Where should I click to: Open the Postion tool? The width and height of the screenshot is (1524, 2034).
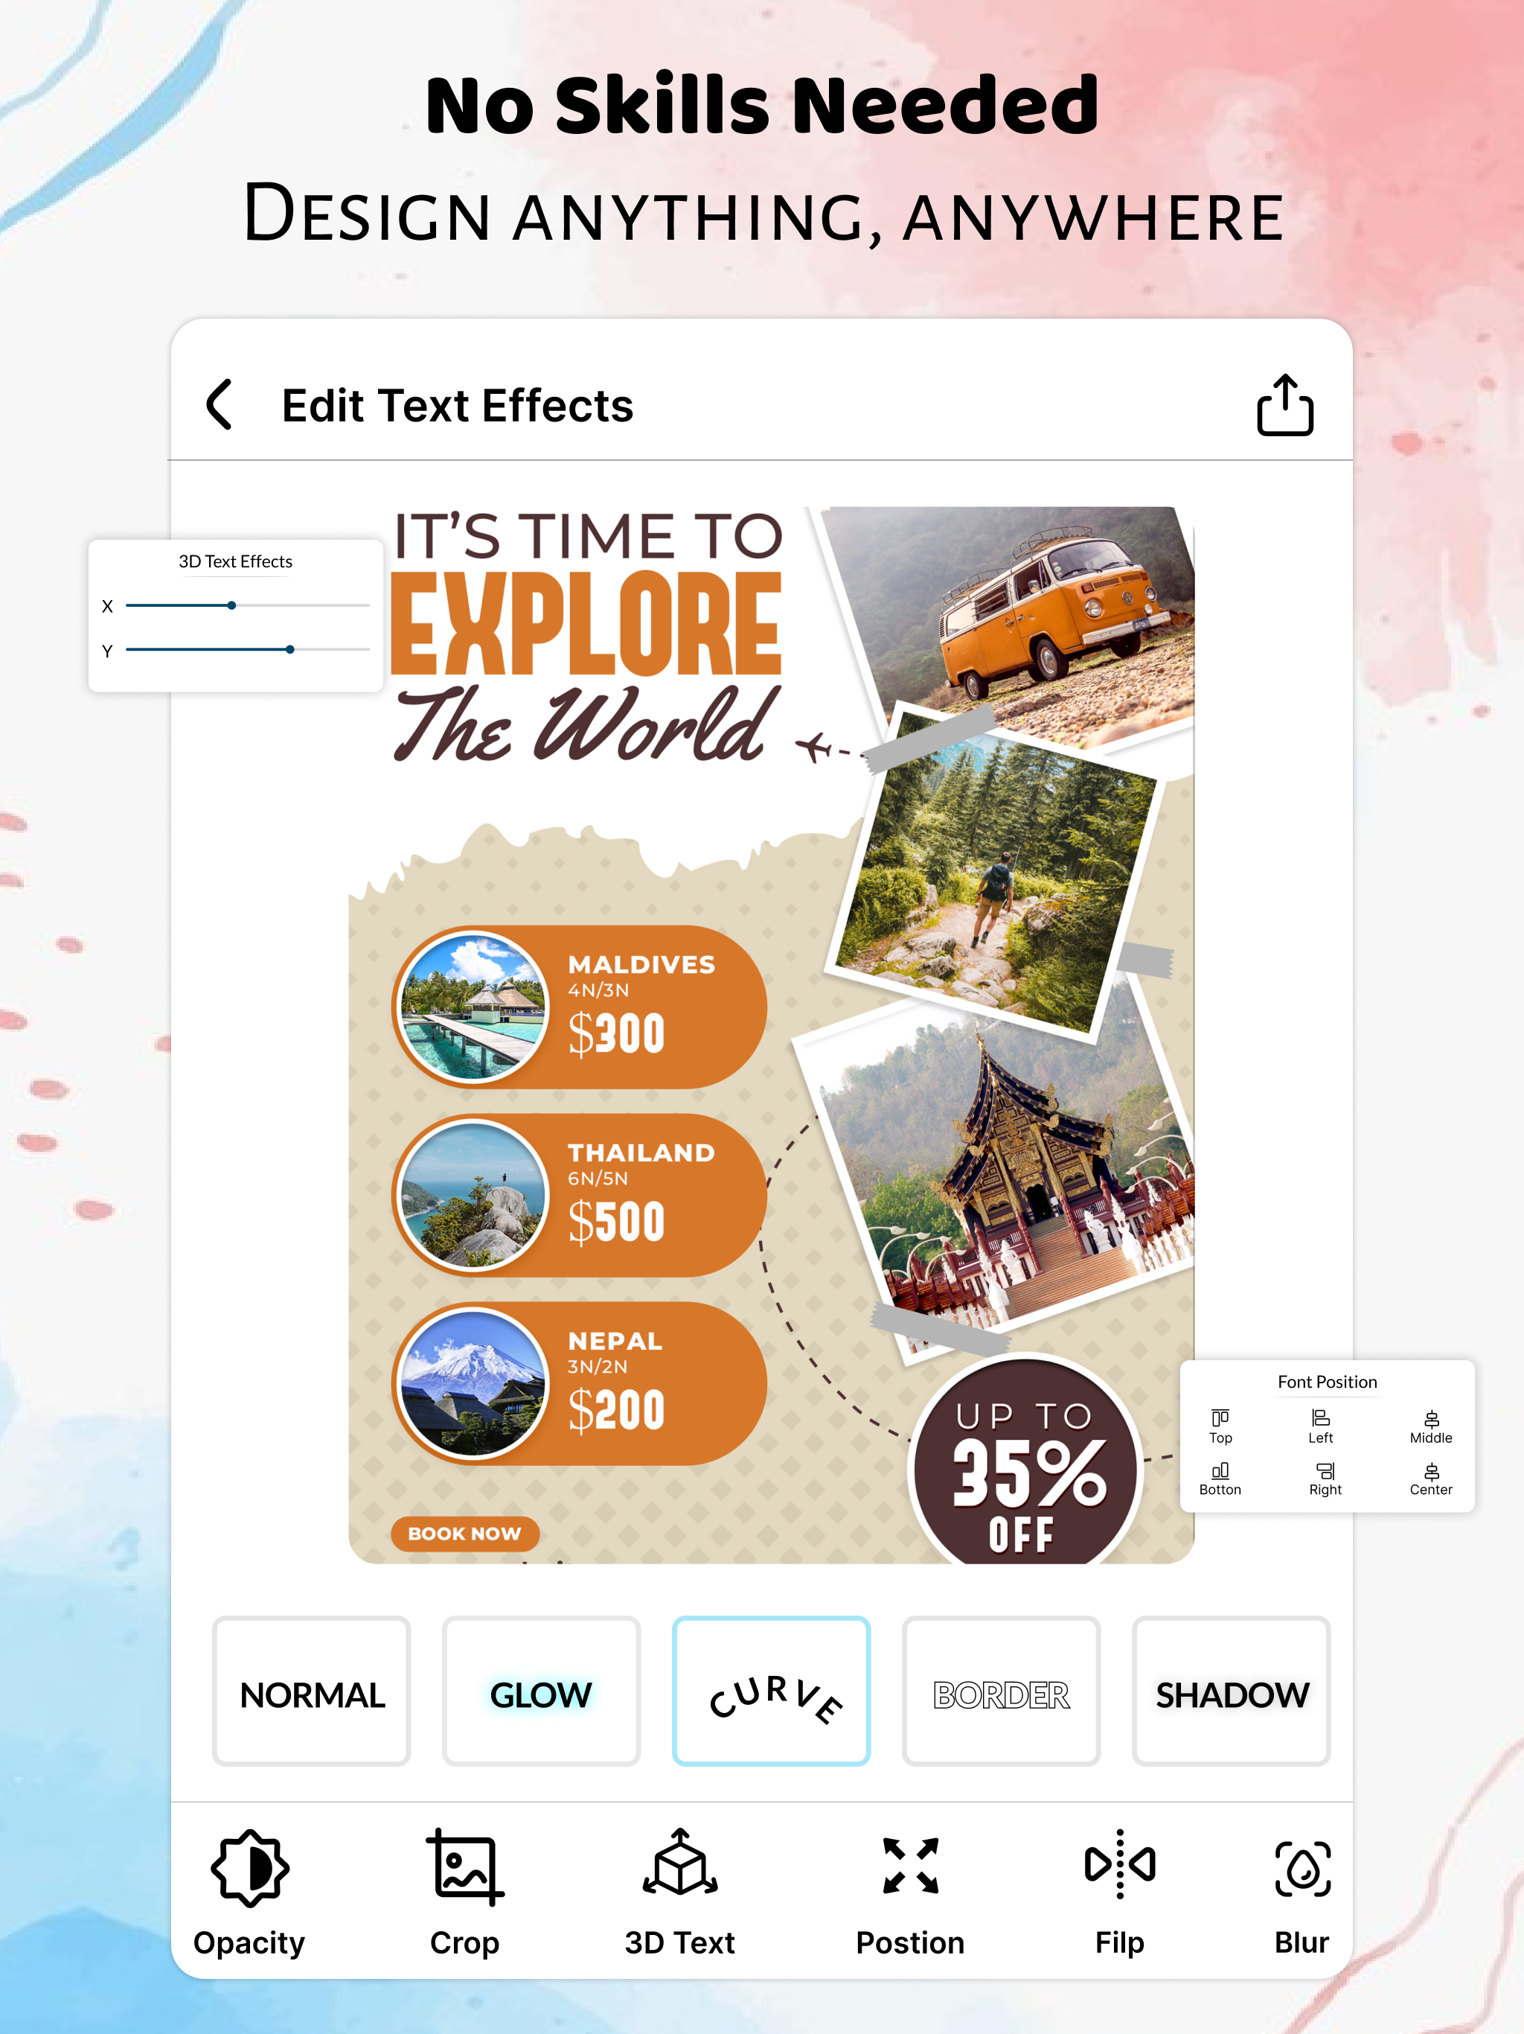coord(910,1893)
